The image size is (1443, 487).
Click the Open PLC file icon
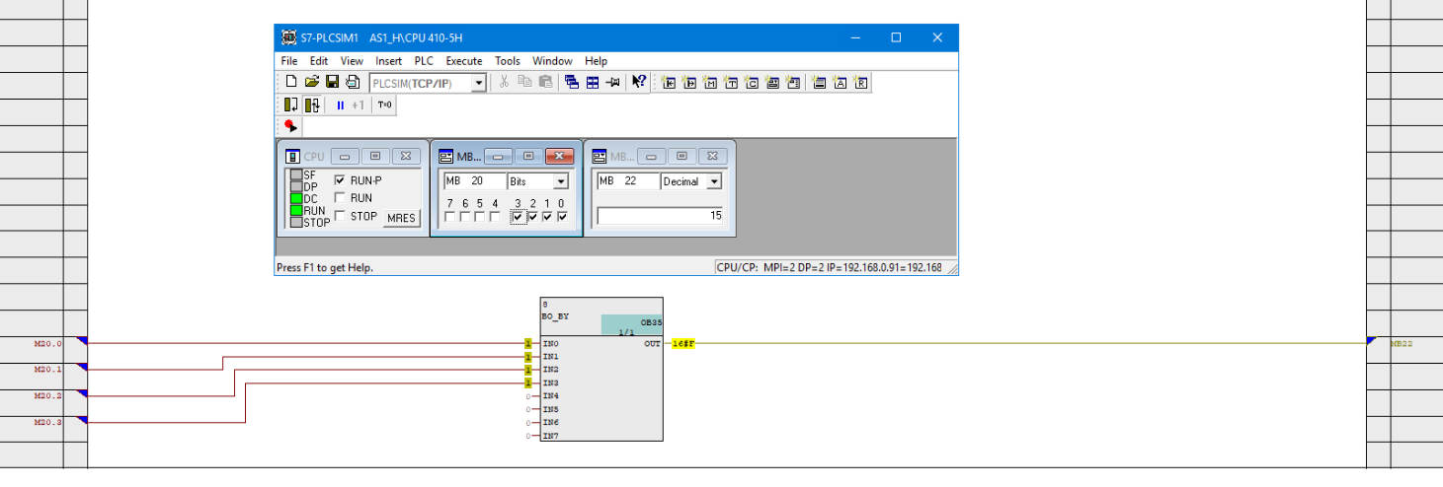pos(311,83)
